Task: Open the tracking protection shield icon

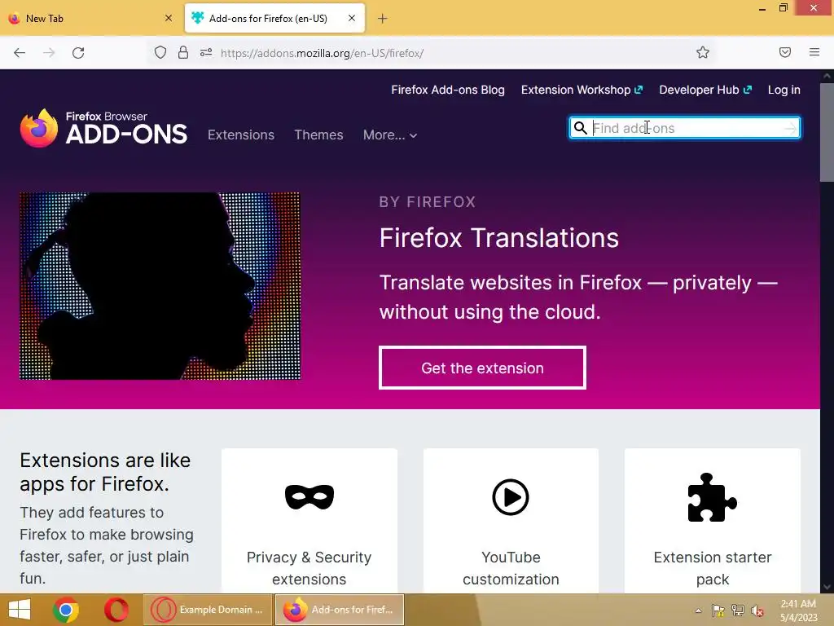Action: coord(160,53)
